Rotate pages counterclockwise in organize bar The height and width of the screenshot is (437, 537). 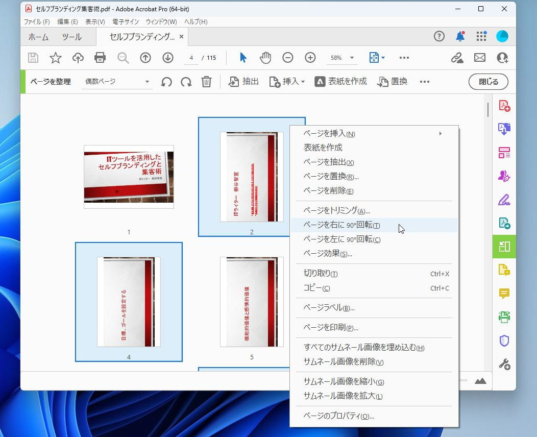pyautogui.click(x=166, y=82)
